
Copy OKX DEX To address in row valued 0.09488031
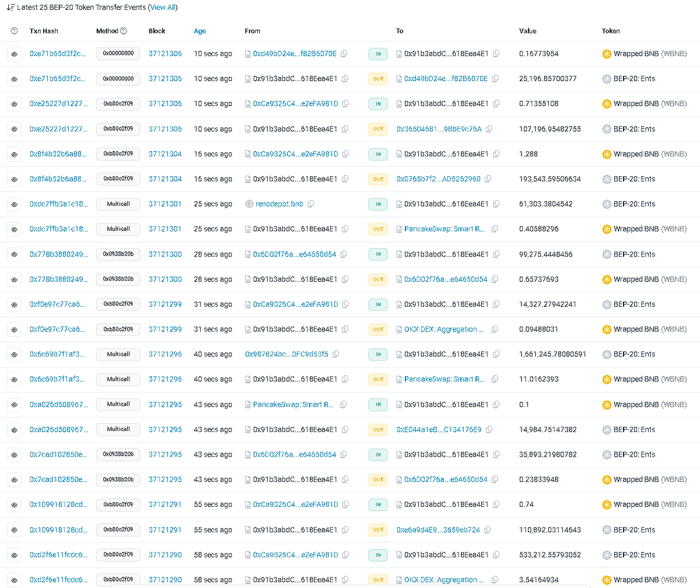(x=495, y=330)
